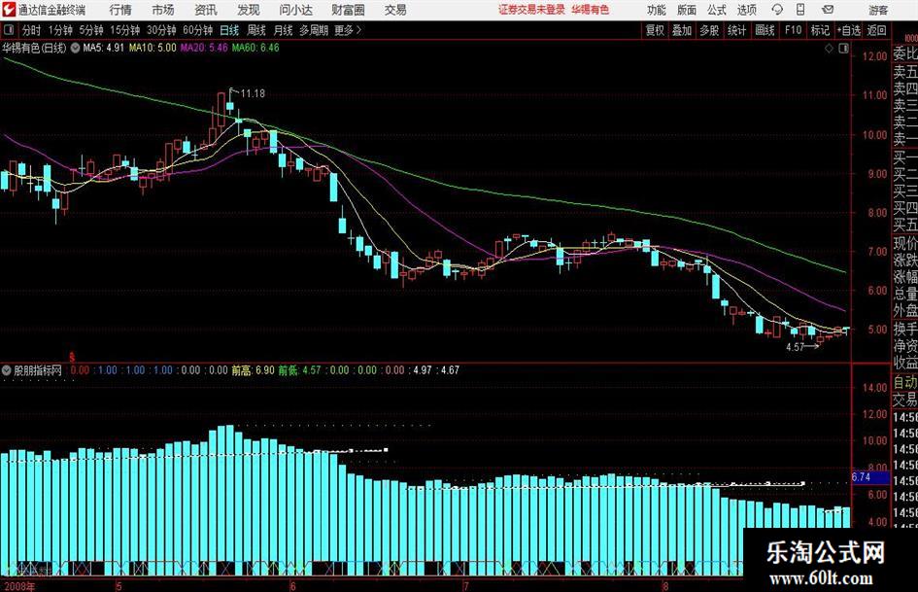Open the 资讯 menu
The height and width of the screenshot is (592, 918).
coord(206,10)
